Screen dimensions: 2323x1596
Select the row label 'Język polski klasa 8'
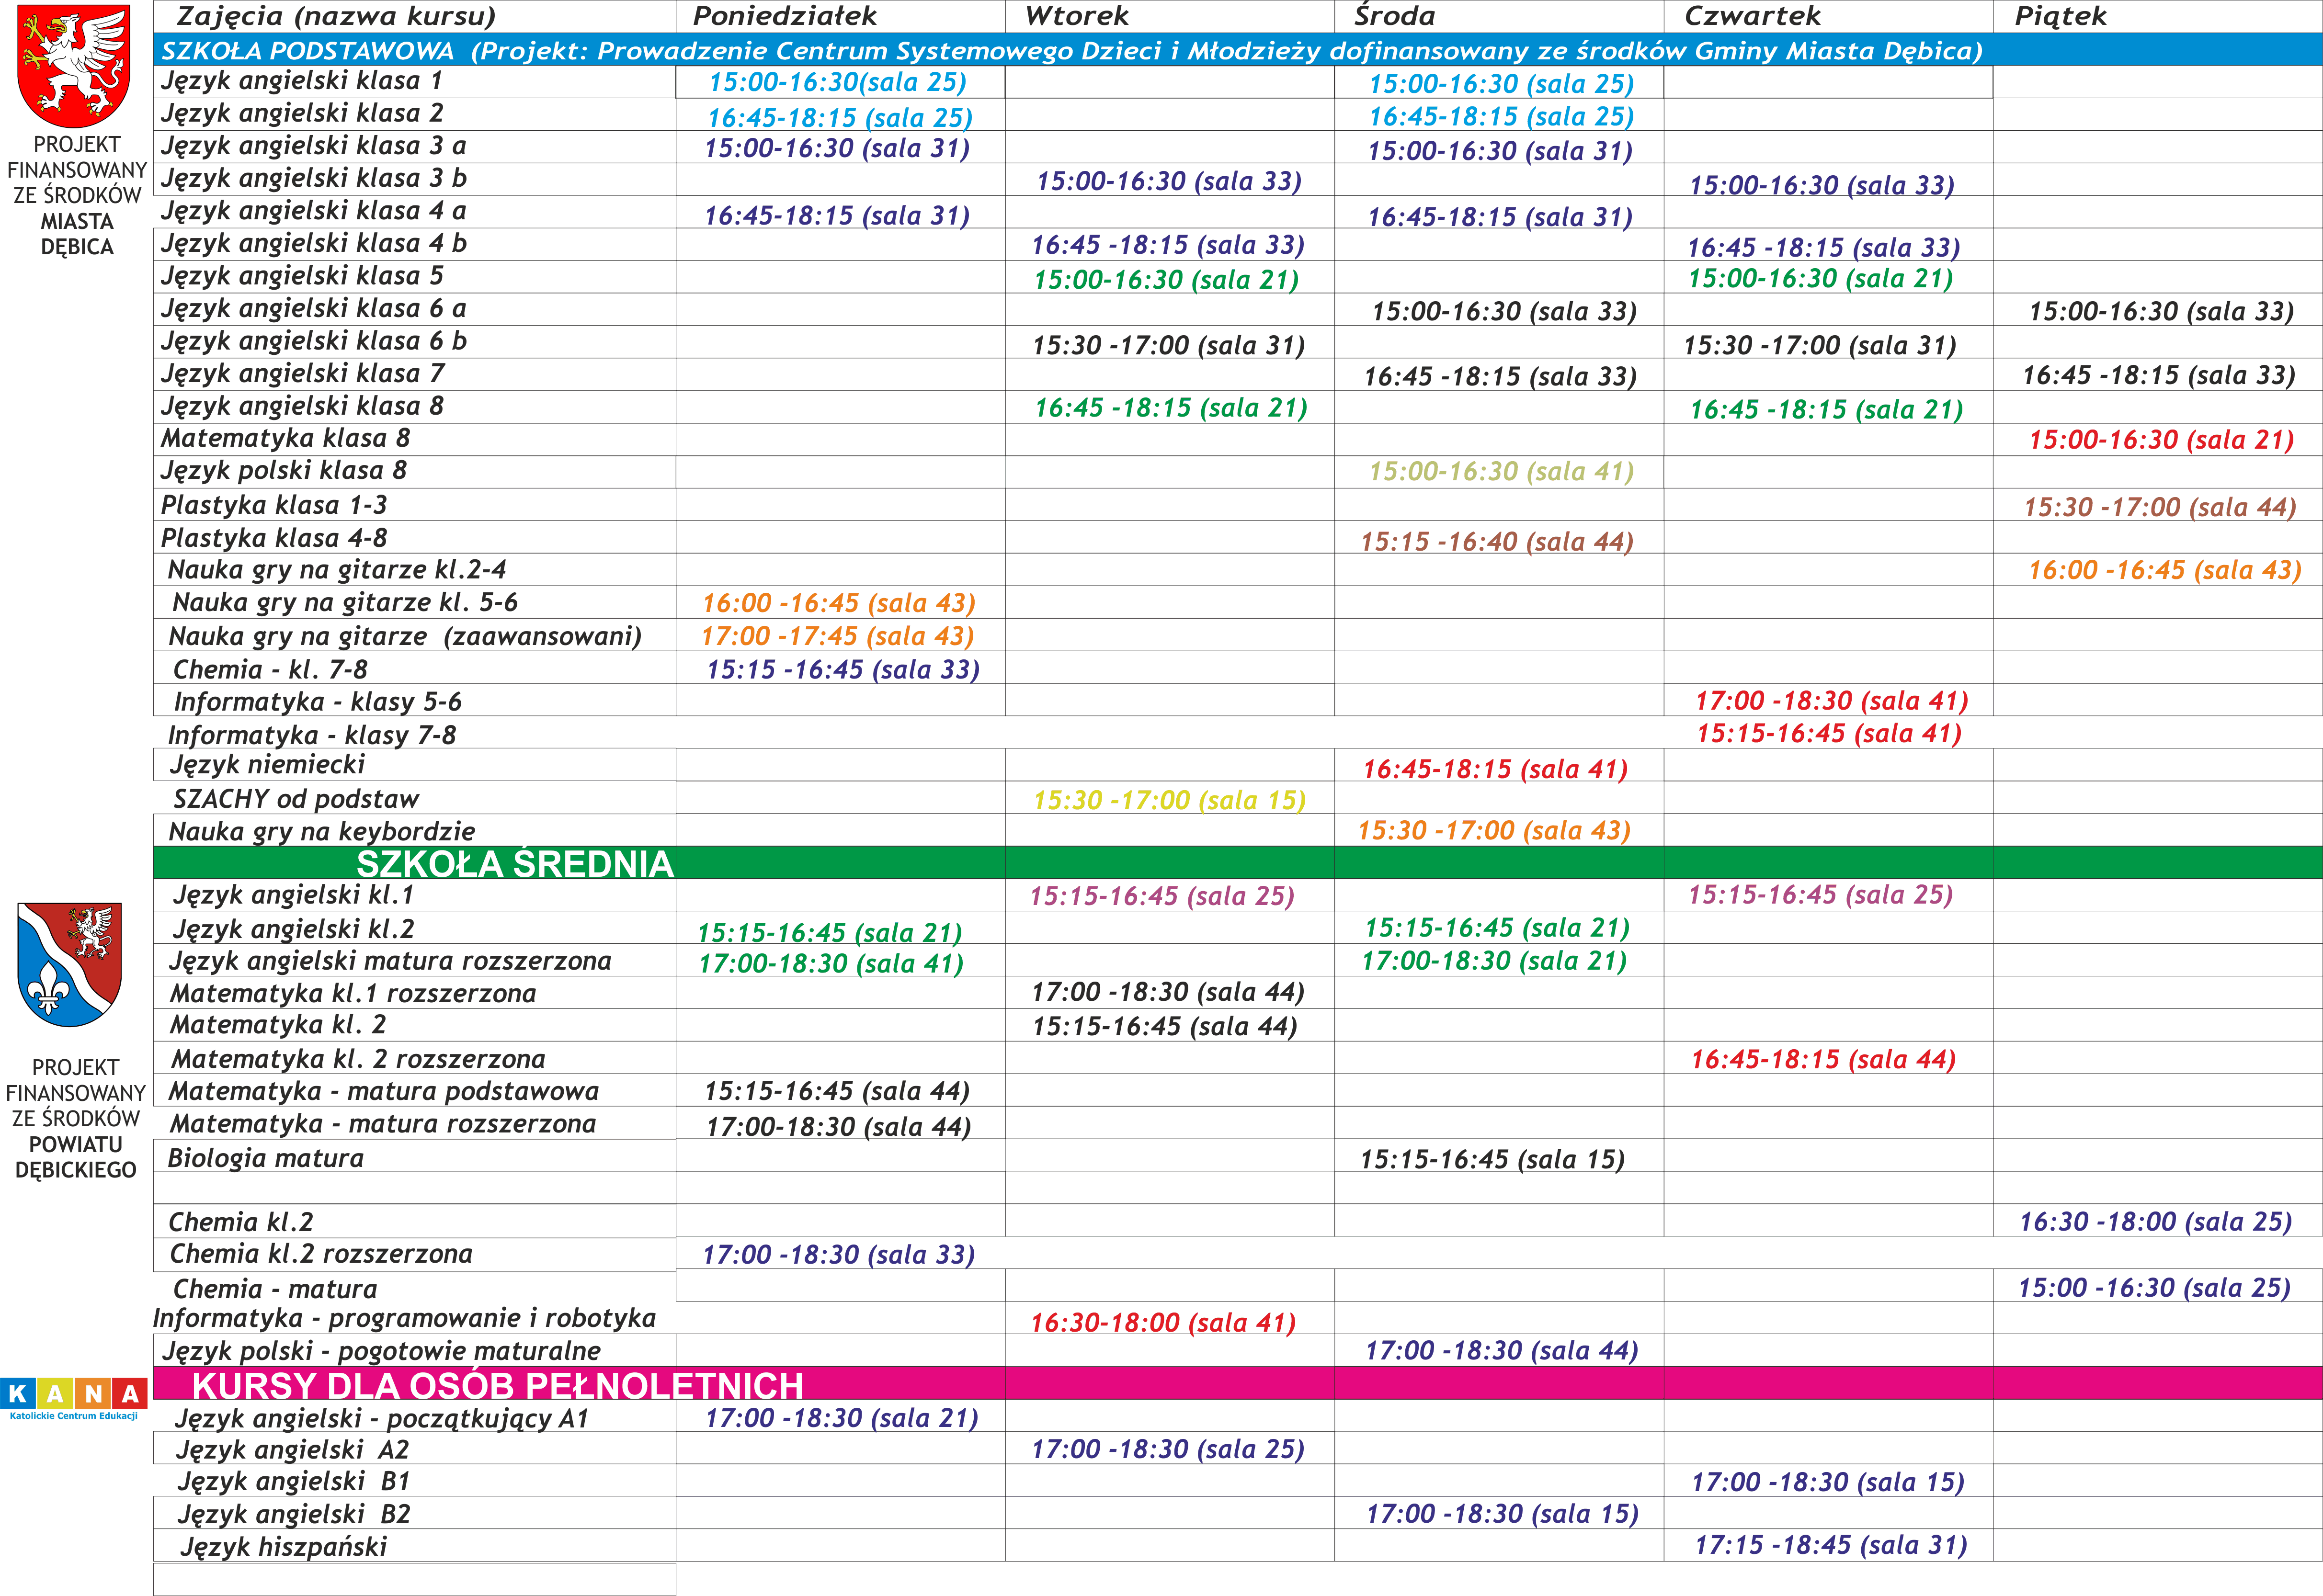[283, 471]
